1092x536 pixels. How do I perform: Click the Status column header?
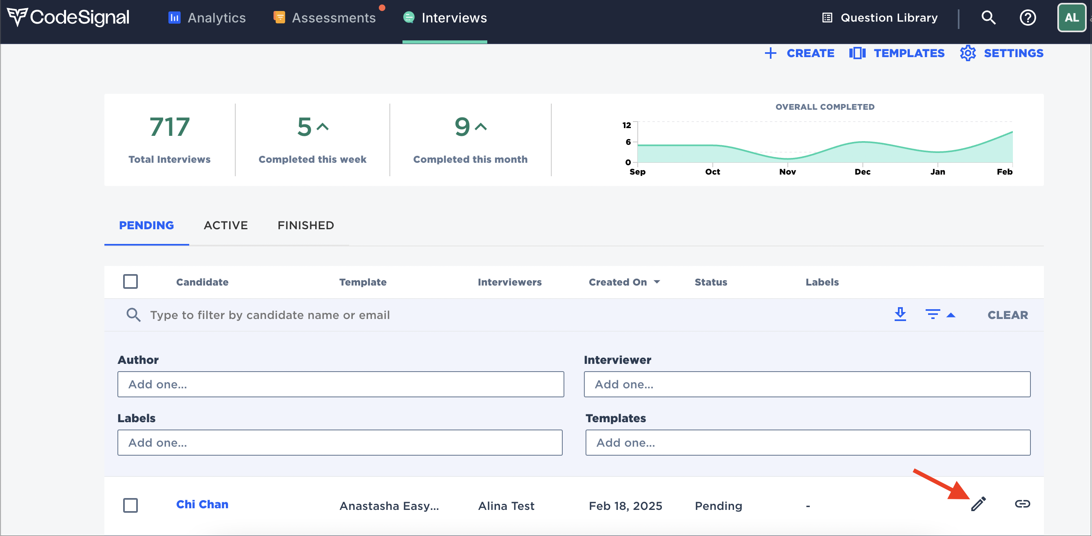(710, 281)
